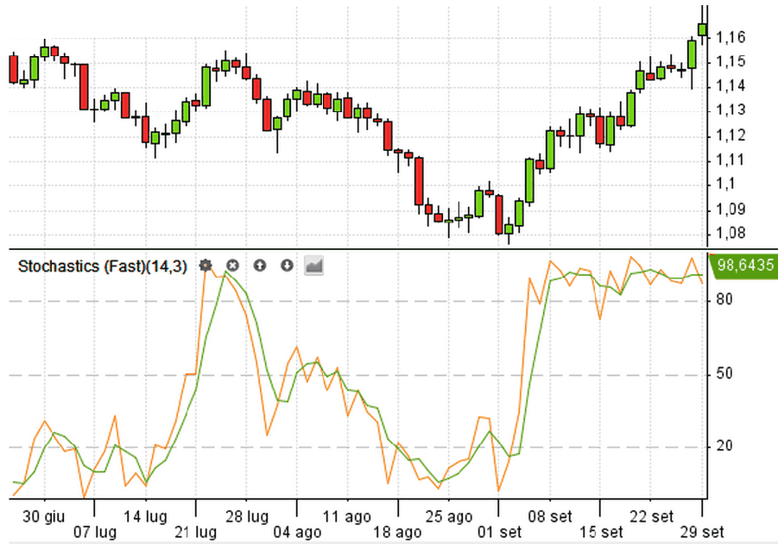Click the 15 set date label
The height and width of the screenshot is (544, 778).
coord(601,533)
